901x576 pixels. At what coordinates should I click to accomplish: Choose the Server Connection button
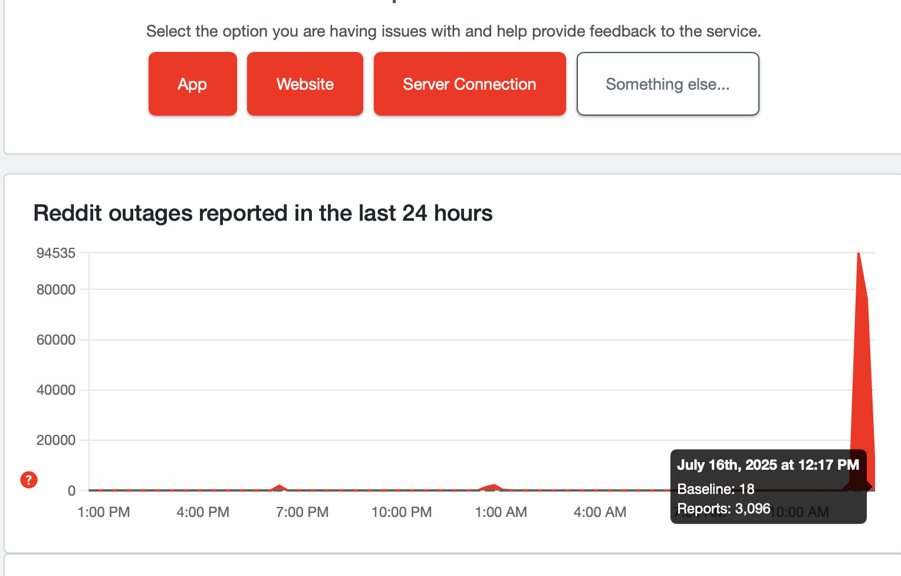coord(469,84)
